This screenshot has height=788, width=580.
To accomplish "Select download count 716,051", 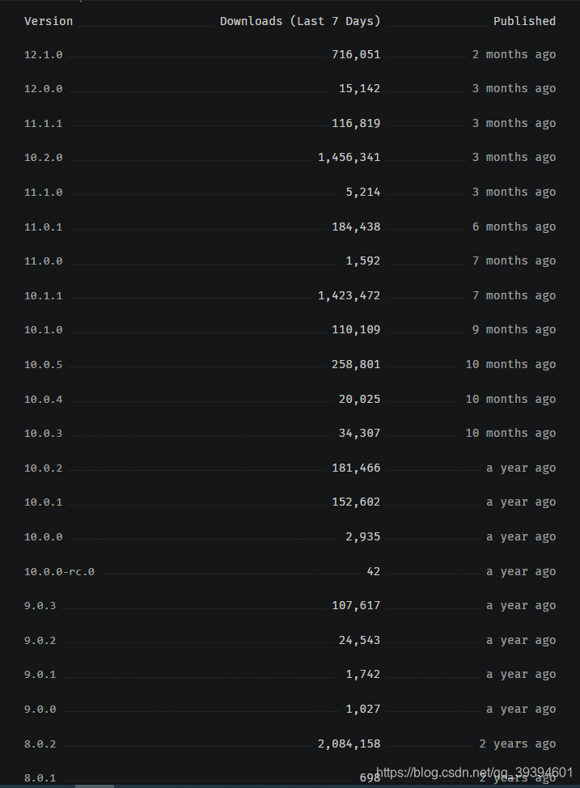I will pyautogui.click(x=356, y=54).
